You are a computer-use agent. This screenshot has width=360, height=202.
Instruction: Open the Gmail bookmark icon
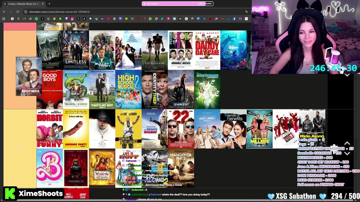(x=24, y=19)
